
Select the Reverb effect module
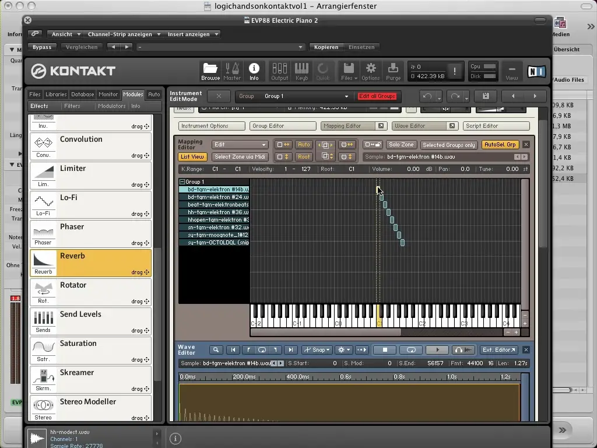click(x=90, y=263)
